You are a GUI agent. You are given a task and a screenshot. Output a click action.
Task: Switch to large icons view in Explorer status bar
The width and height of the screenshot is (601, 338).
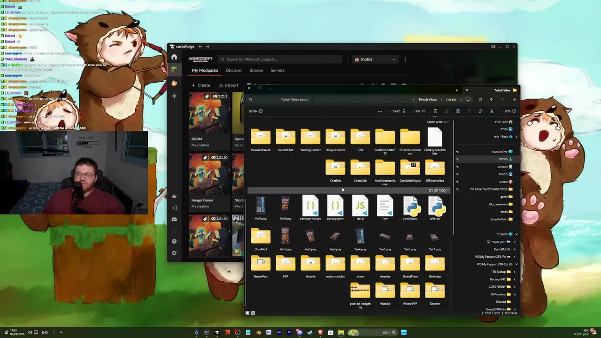247,313
